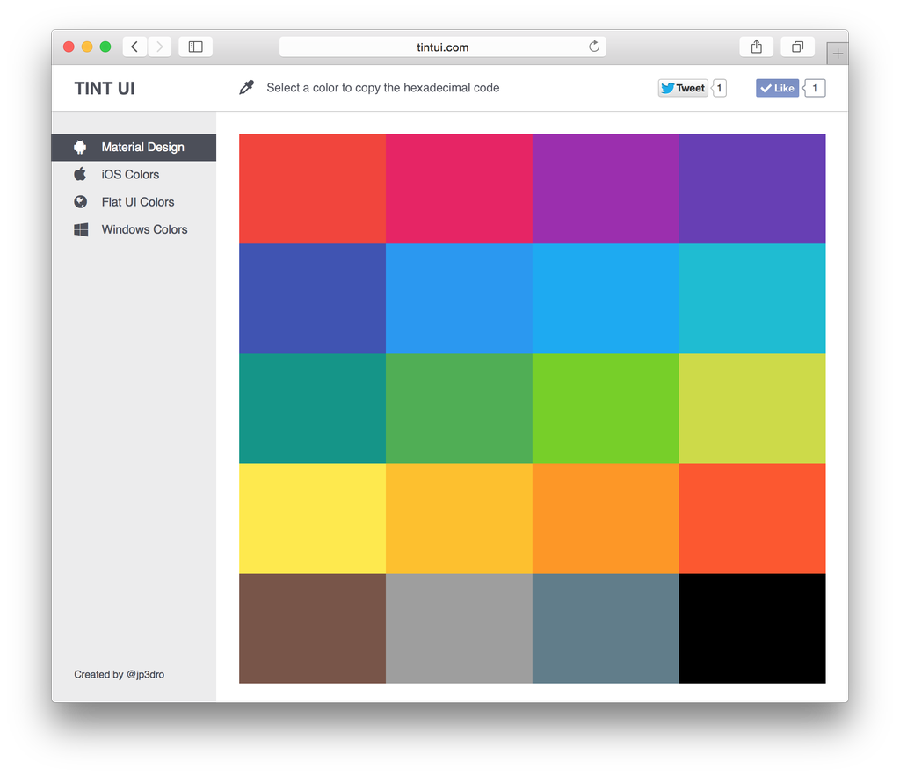Screen dimensions: 900x776
Task: Click the Like button
Action: click(x=777, y=87)
